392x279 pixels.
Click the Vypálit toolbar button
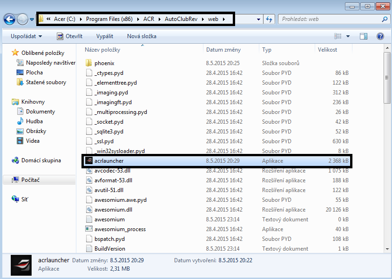click(x=105, y=36)
